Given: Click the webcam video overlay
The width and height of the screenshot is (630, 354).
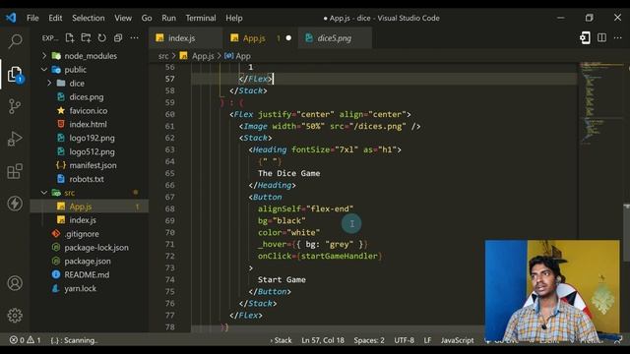Looking at the screenshot, I should tap(552, 291).
